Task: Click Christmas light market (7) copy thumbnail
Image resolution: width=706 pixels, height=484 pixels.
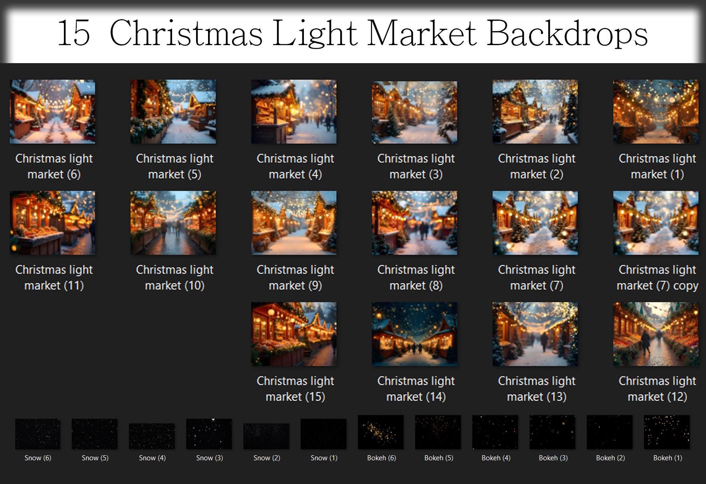Action: [x=656, y=223]
